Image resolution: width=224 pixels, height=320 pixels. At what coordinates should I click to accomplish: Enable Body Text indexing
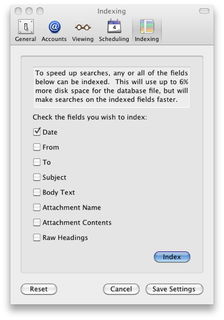37,192
